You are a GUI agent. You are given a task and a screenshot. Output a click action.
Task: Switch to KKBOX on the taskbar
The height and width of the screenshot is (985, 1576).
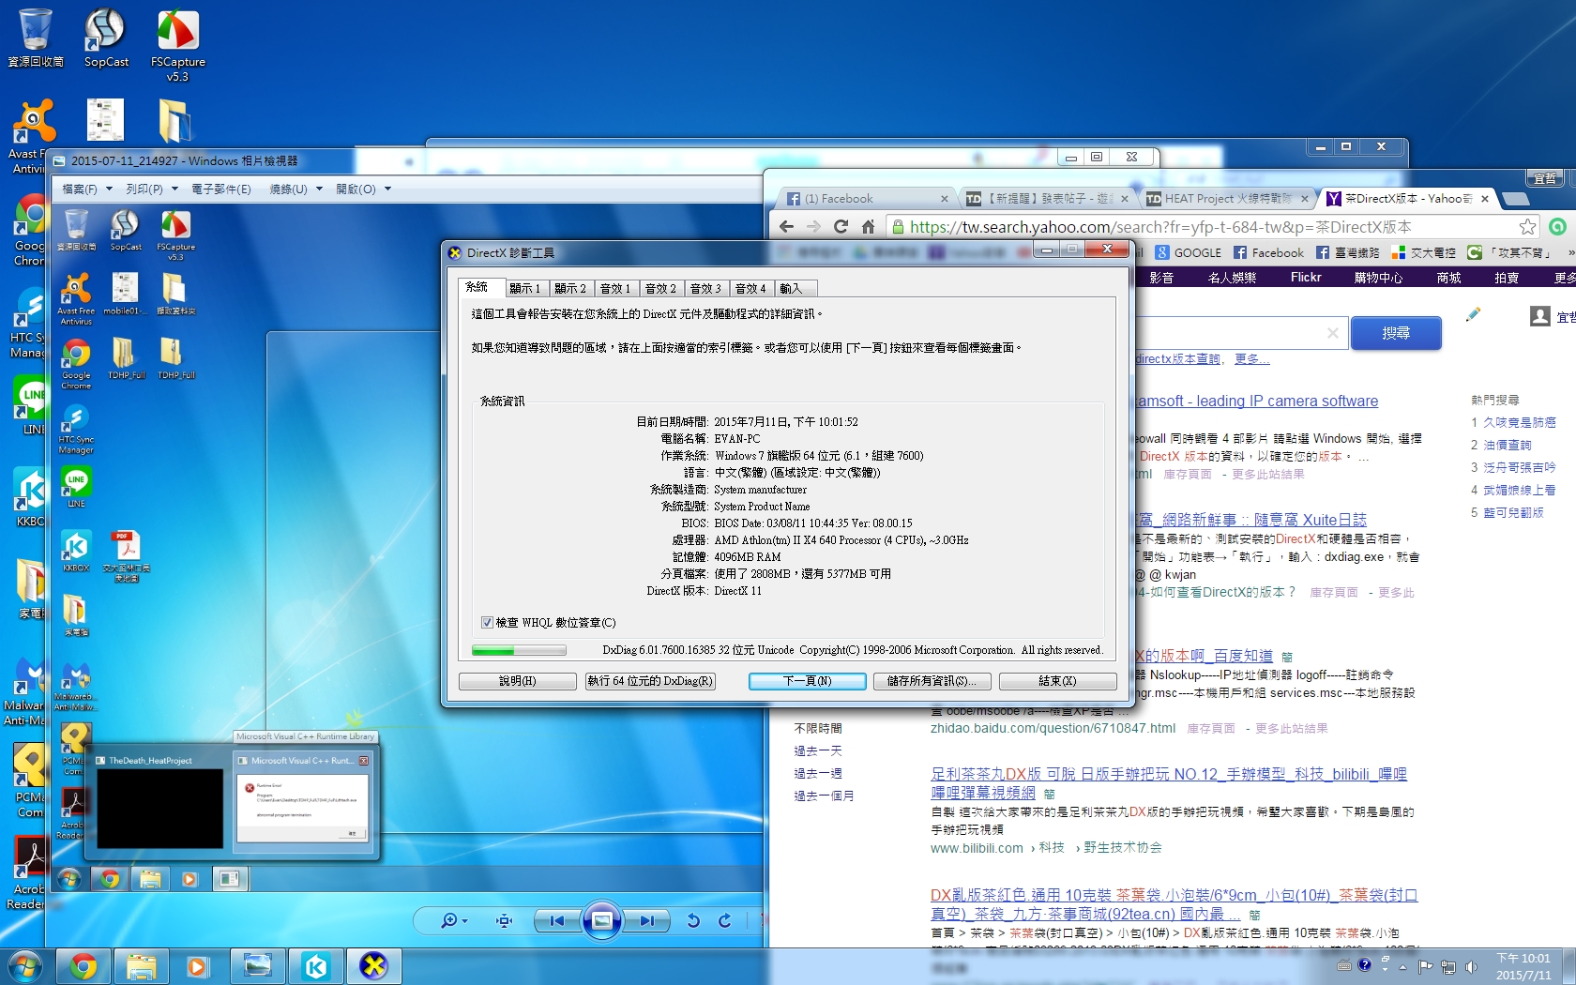[x=316, y=965]
